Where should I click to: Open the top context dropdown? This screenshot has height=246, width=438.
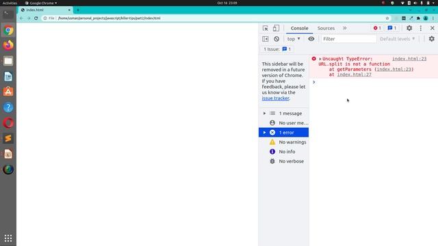pyautogui.click(x=294, y=39)
